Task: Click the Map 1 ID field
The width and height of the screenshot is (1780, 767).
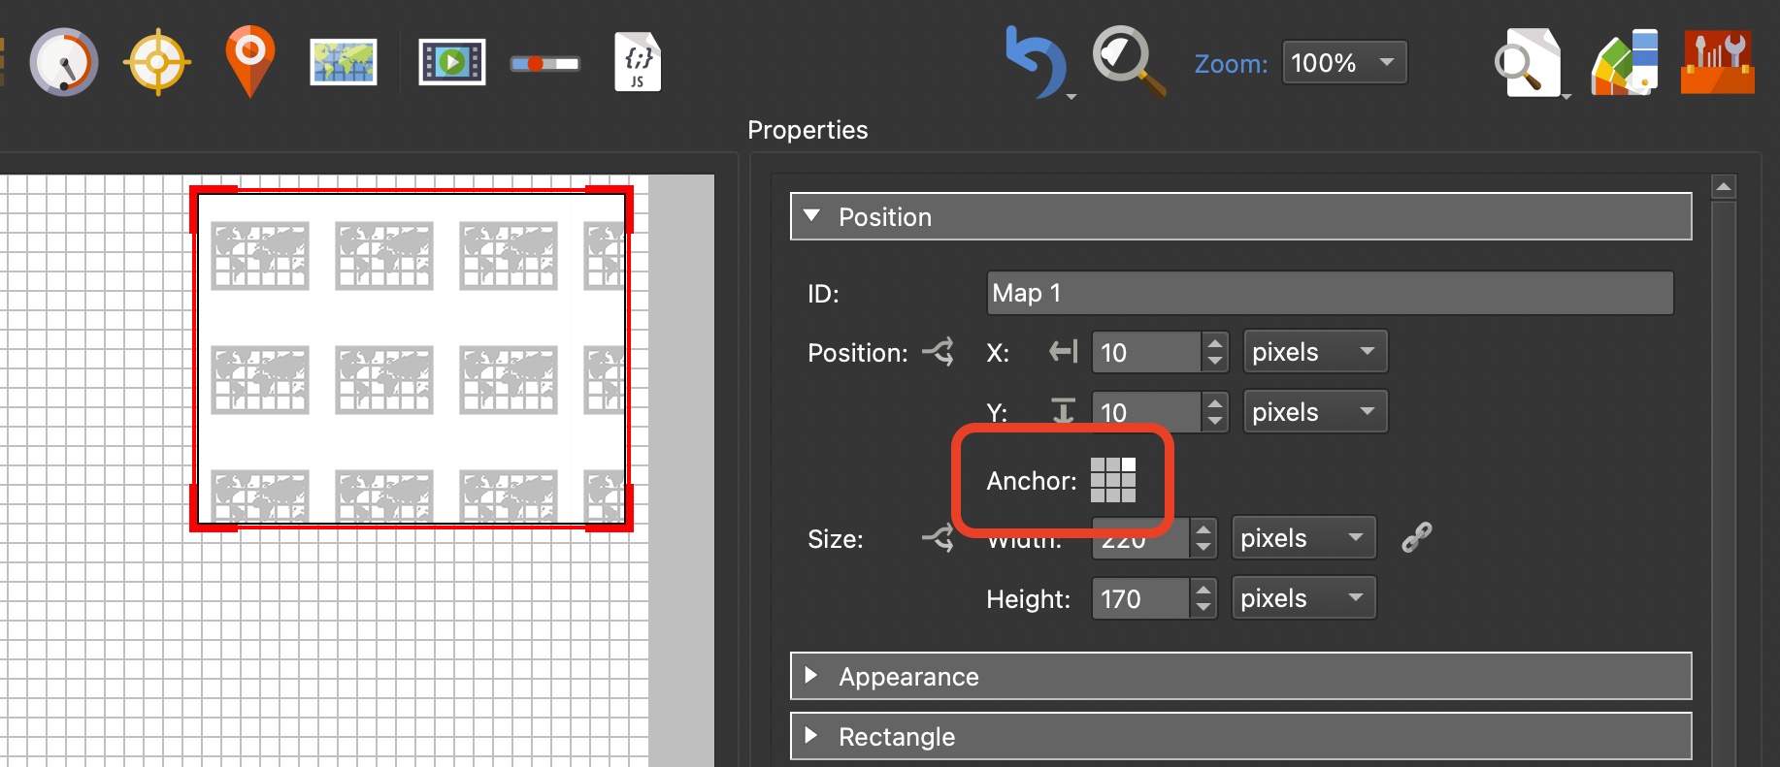Action: tap(1329, 293)
